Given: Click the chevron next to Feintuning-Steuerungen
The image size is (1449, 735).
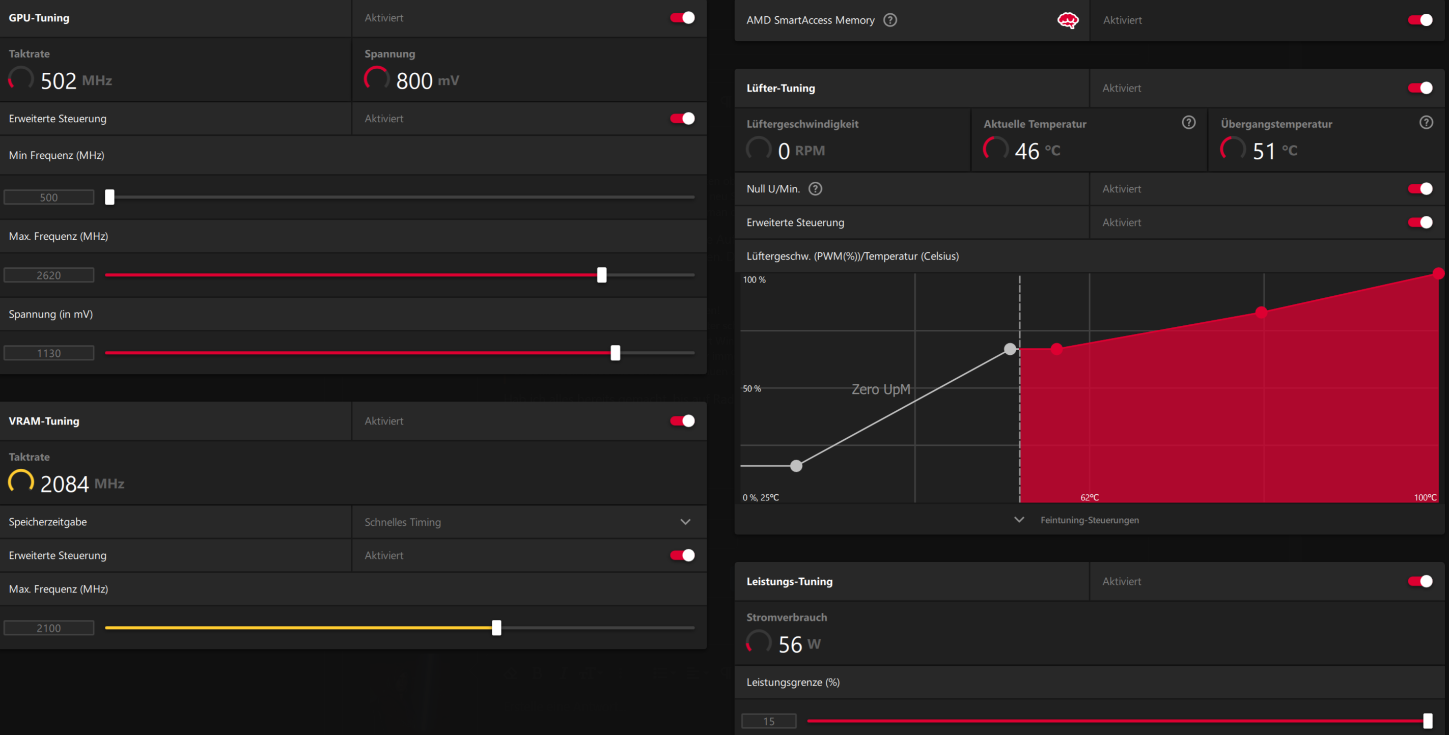Looking at the screenshot, I should (1019, 520).
